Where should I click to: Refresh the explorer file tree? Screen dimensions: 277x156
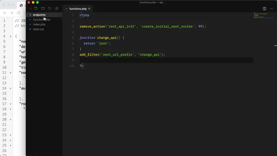tap(50, 9)
